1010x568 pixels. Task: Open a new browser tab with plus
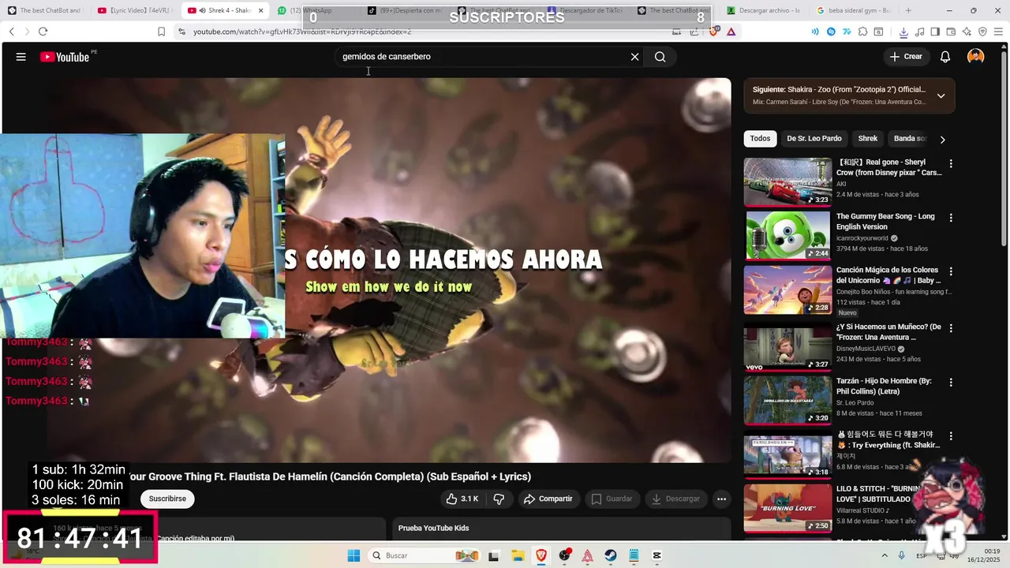pos(908,10)
